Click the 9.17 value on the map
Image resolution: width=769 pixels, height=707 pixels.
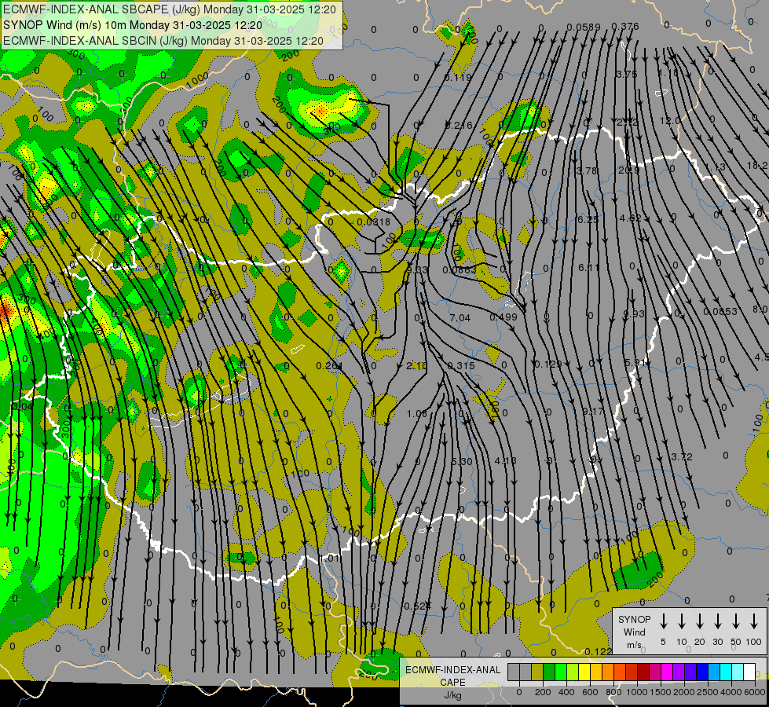point(593,411)
